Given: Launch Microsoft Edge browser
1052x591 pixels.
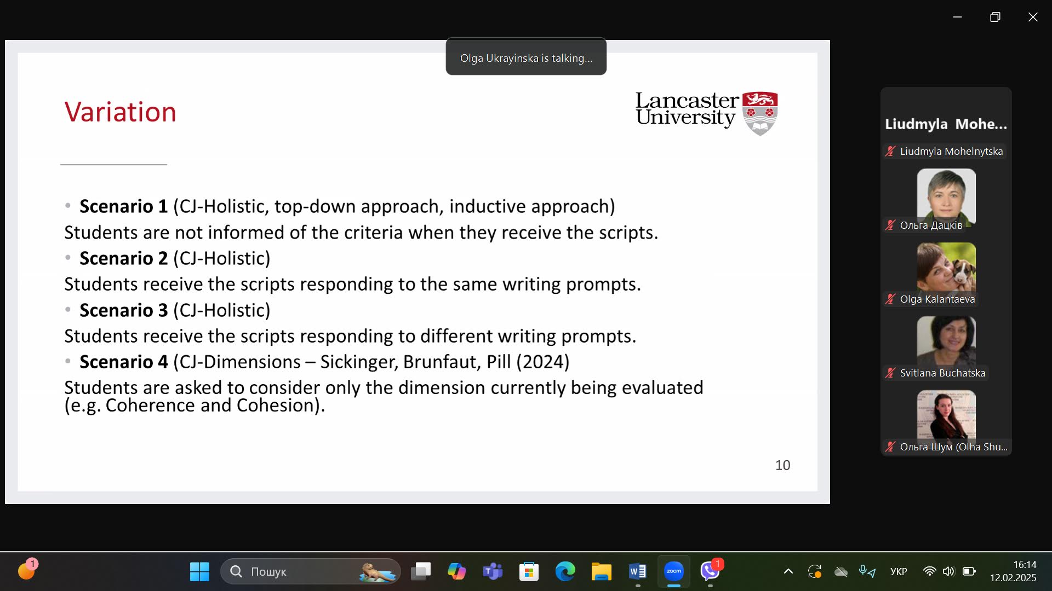Looking at the screenshot, I should (565, 571).
